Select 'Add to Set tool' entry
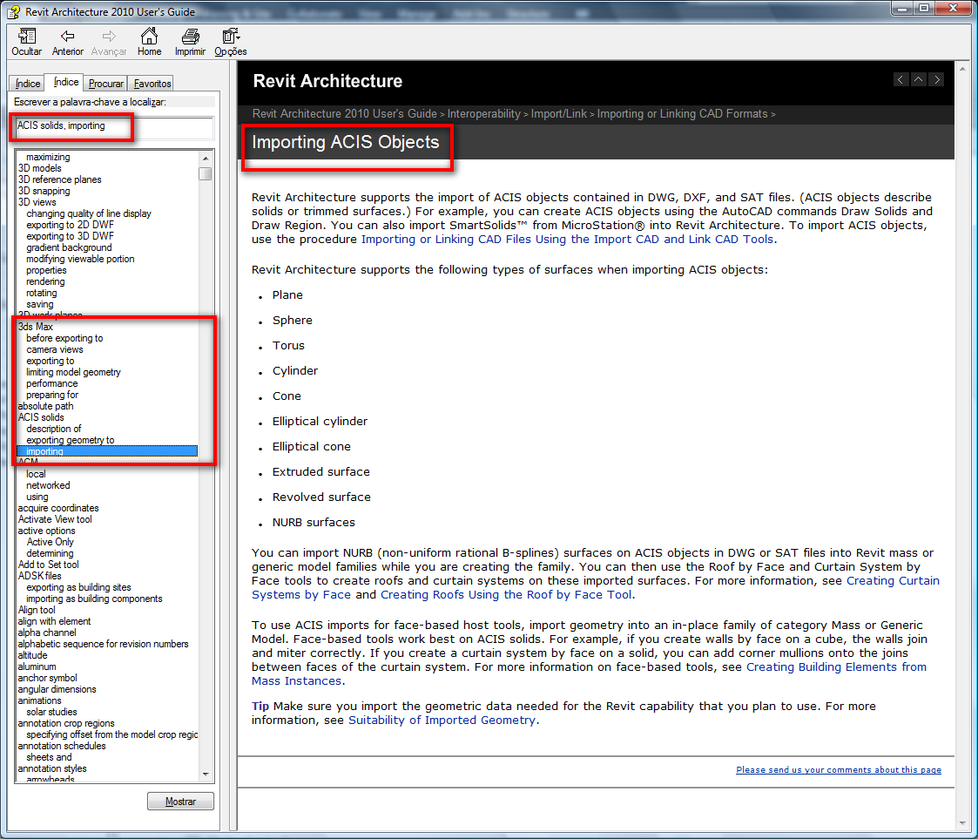The width and height of the screenshot is (978, 839). point(48,565)
